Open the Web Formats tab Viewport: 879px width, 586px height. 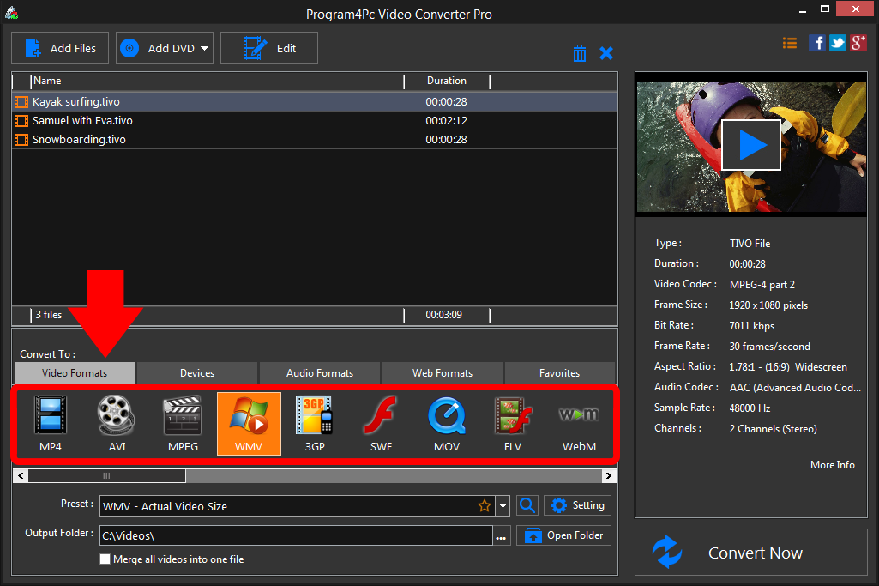point(443,373)
